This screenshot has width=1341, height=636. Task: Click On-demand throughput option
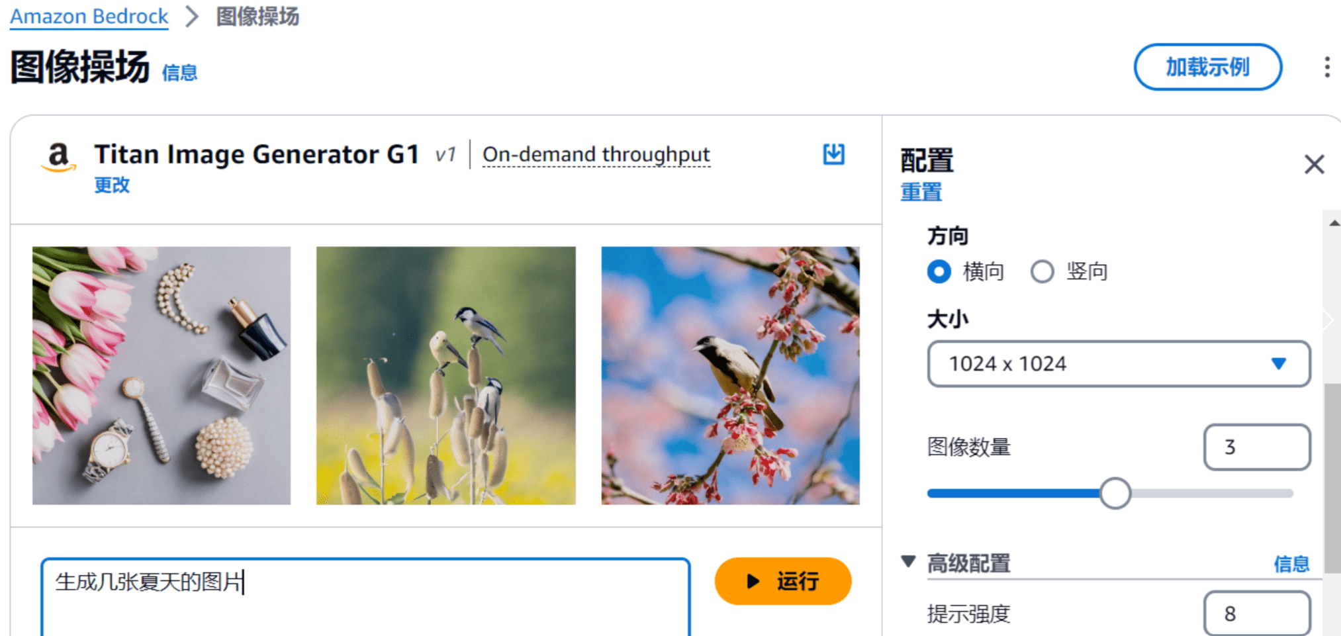(x=596, y=154)
